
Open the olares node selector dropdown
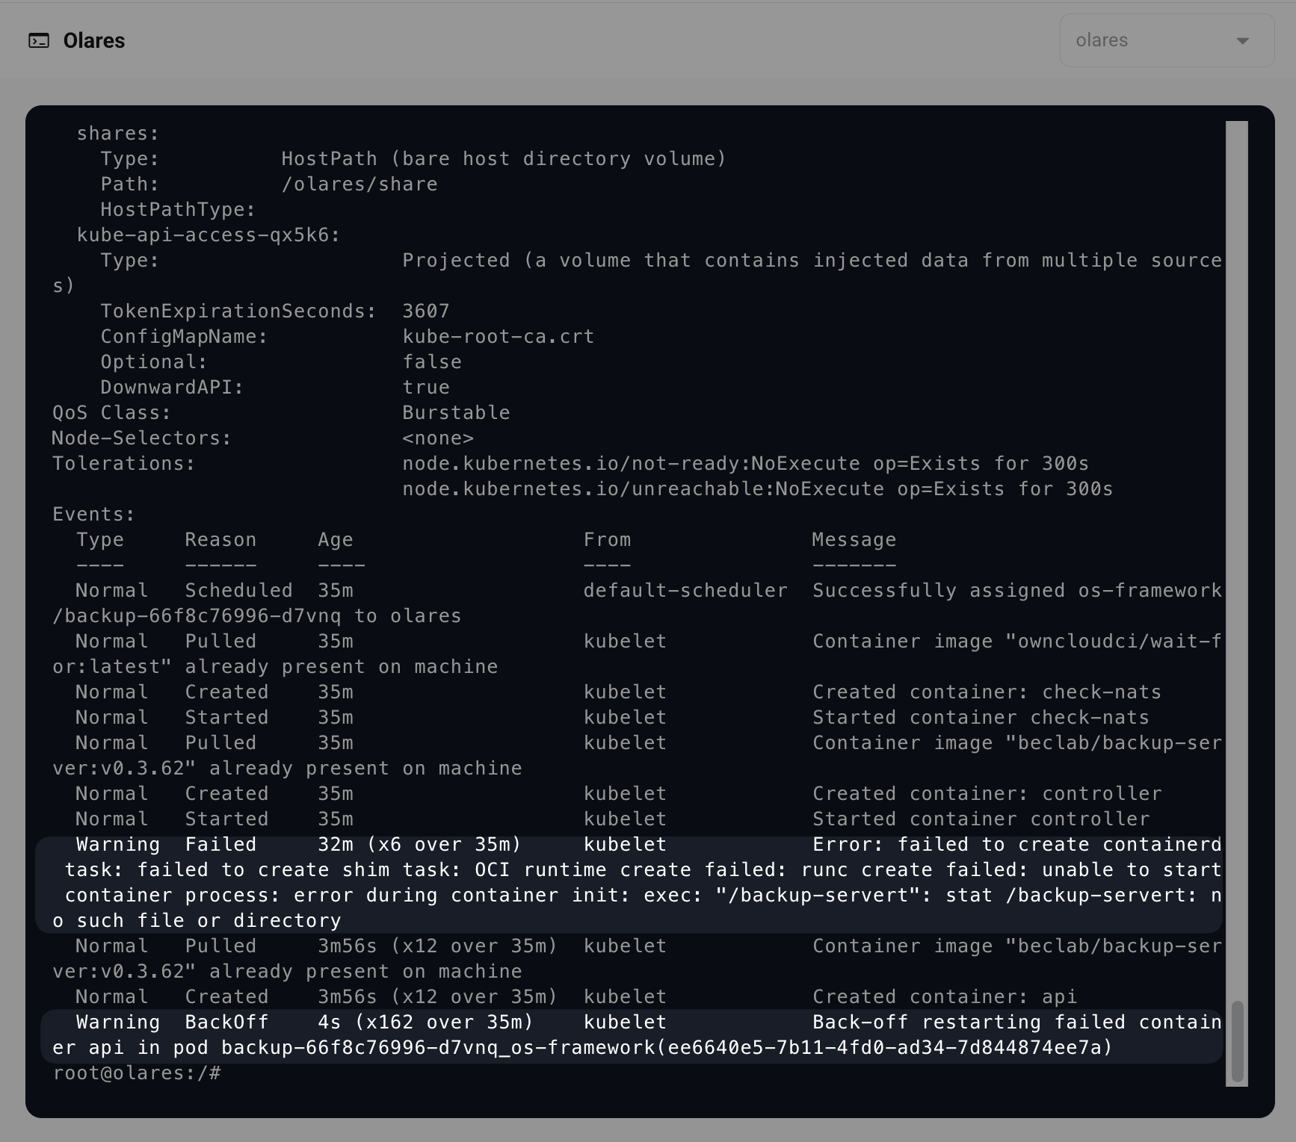[x=1165, y=40]
